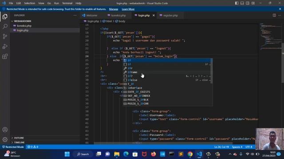Open File Explorer from taskbar
Image resolution: width=284 pixels, height=159 pixels.
[117, 154]
